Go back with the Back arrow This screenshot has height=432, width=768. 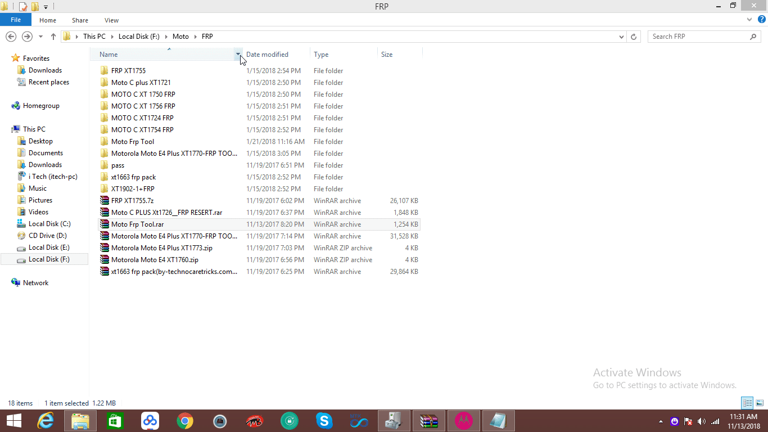click(x=11, y=37)
